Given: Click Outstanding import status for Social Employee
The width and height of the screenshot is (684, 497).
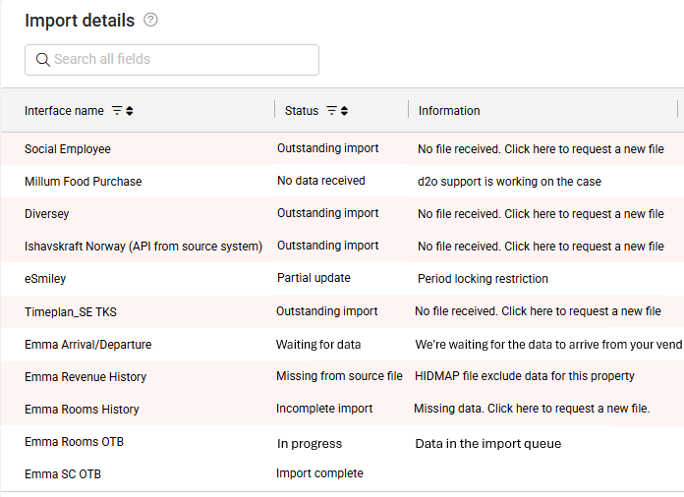Looking at the screenshot, I should [327, 148].
